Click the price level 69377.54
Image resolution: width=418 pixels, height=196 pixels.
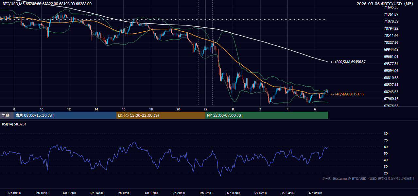(391, 64)
